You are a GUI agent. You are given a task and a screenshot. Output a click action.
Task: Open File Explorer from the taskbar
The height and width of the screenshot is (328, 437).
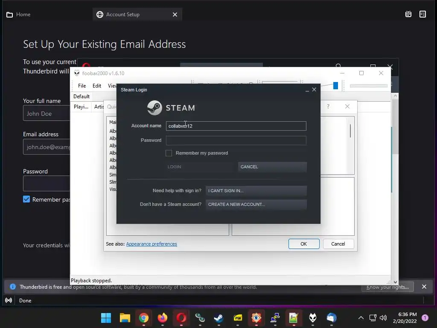pos(125,318)
